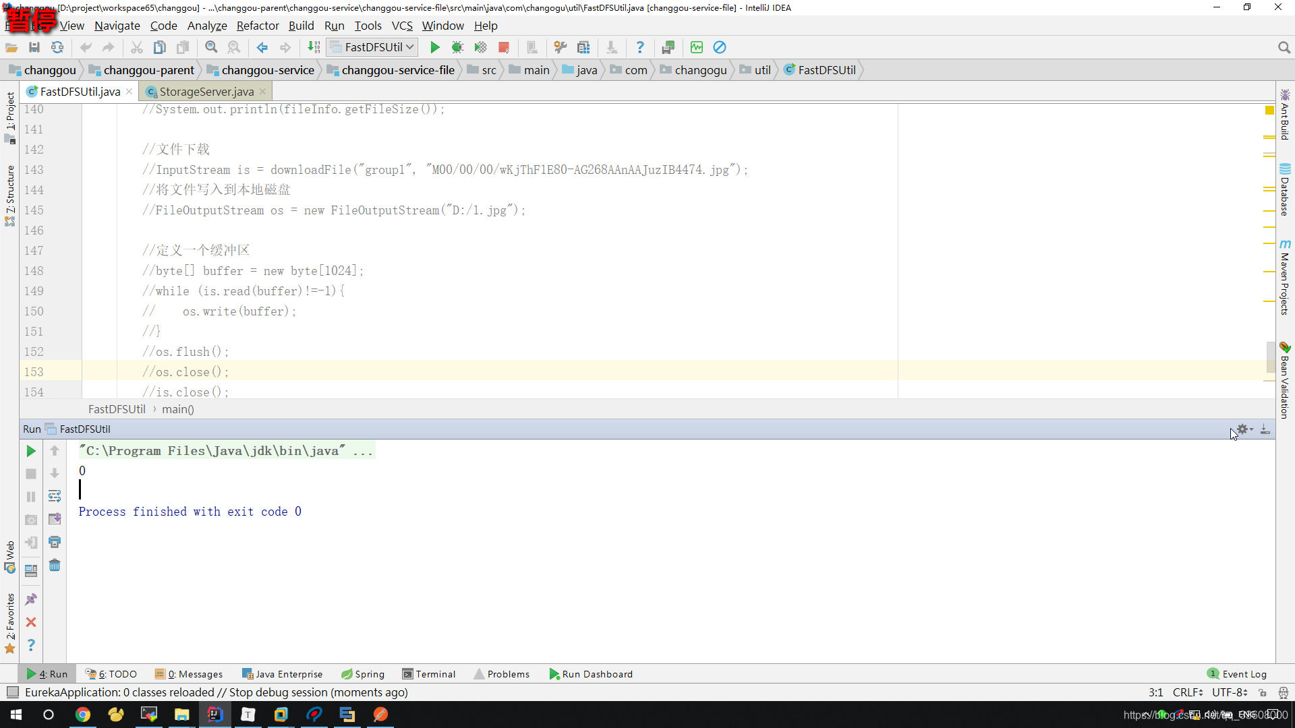Start debugging with the bug icon

click(x=458, y=47)
